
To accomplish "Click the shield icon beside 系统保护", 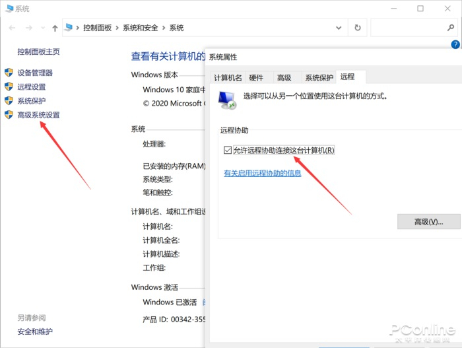I will point(9,100).
